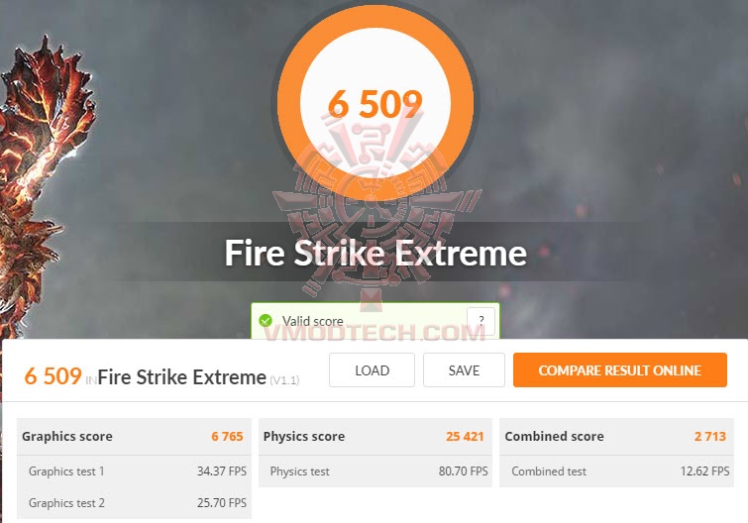Click the Graphics test 2 row
The height and width of the screenshot is (523, 748).
[134, 502]
